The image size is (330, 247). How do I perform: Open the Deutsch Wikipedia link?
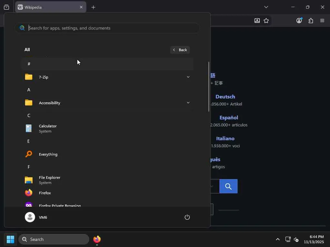click(225, 96)
